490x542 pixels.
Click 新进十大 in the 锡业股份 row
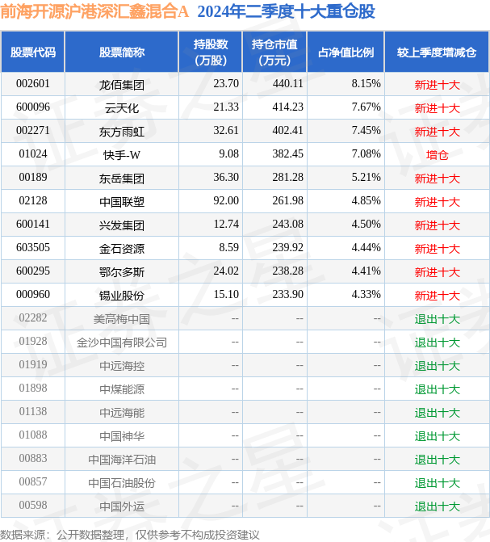[x=438, y=296]
